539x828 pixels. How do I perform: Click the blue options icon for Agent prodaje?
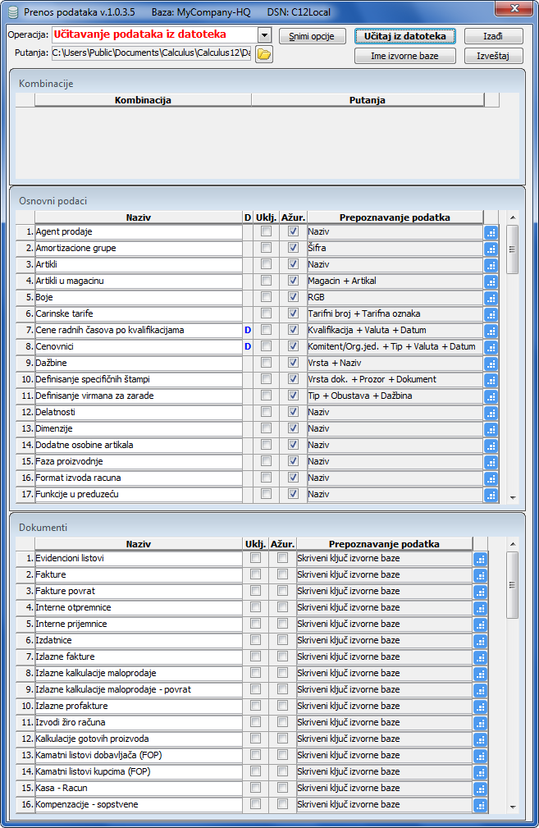491,232
